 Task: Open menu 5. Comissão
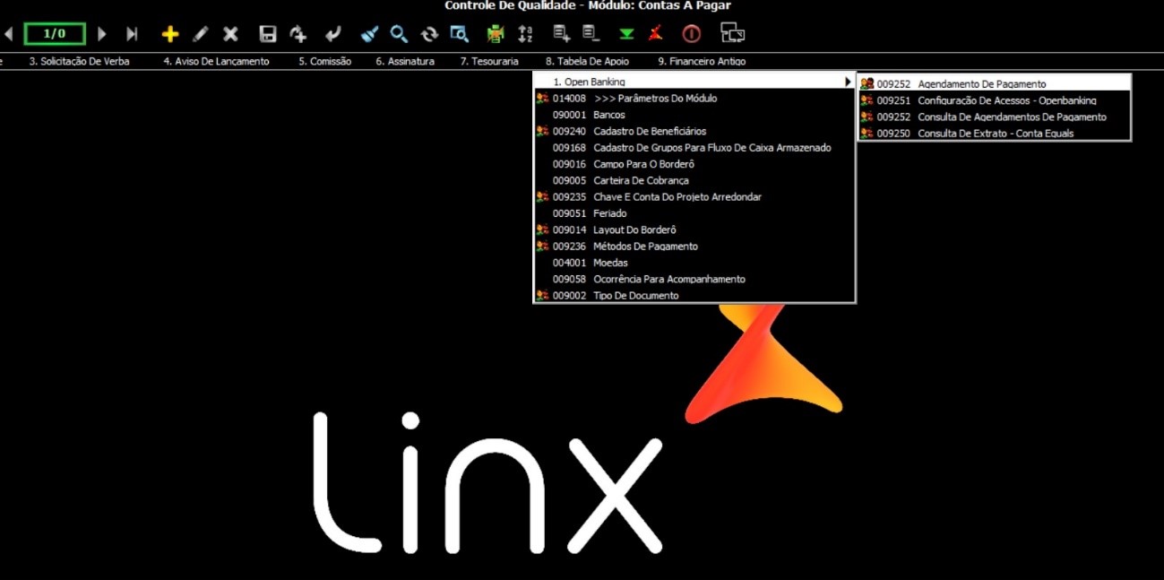pos(324,62)
